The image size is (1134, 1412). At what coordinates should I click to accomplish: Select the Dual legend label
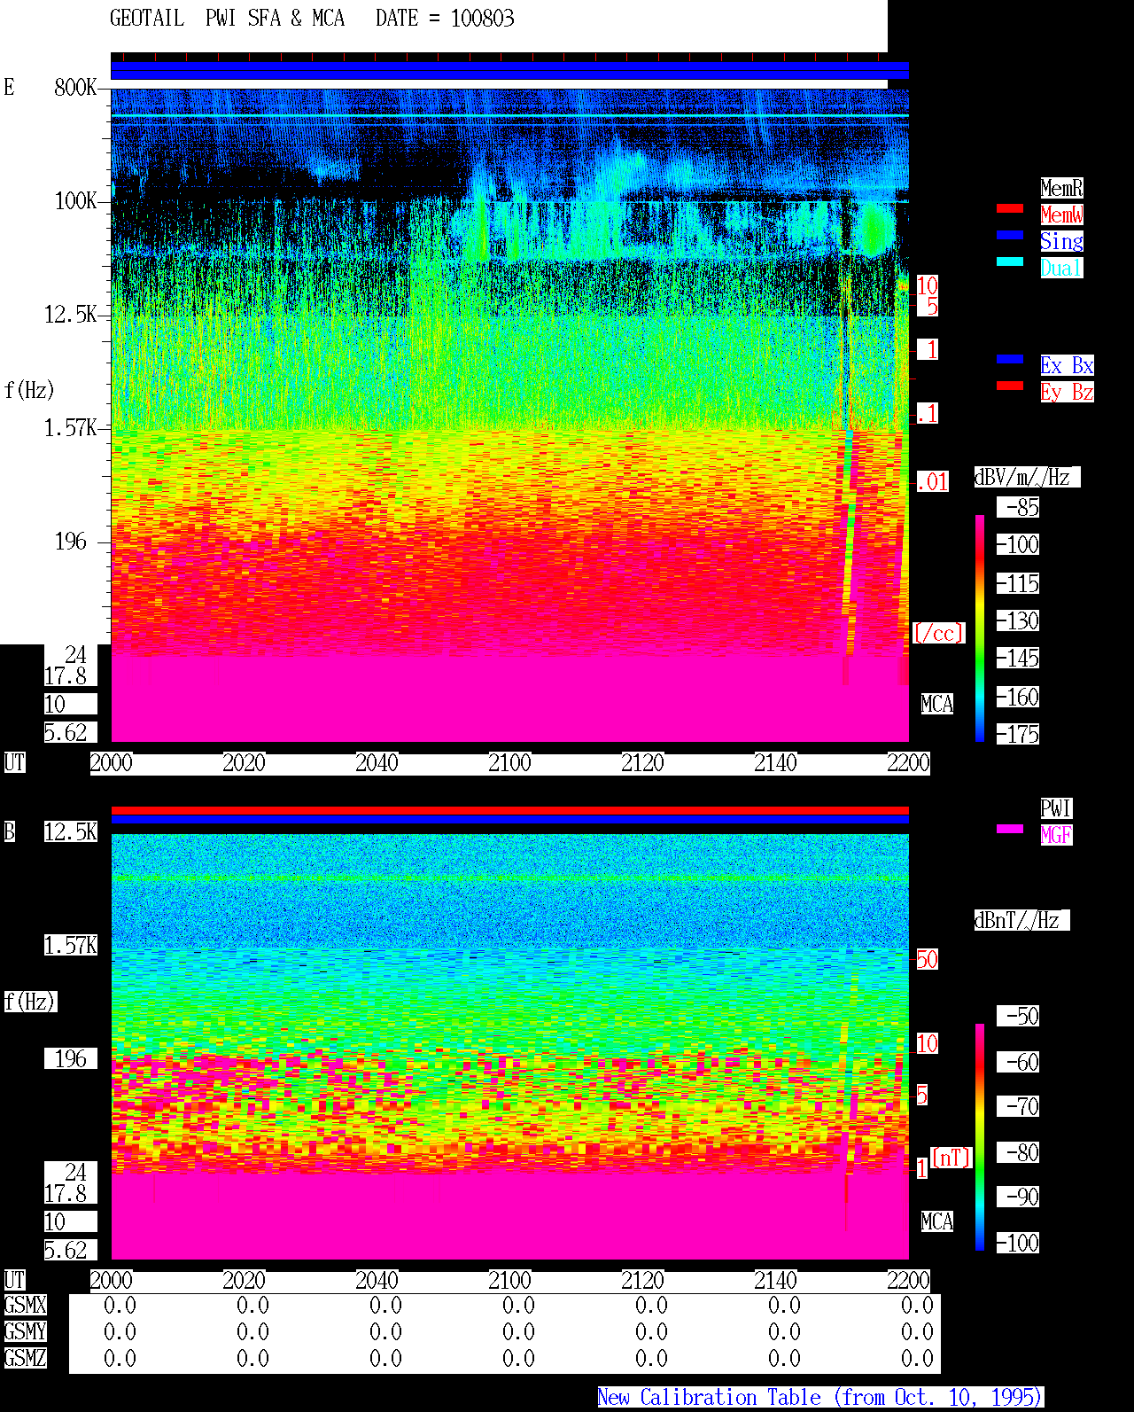pos(1061,268)
